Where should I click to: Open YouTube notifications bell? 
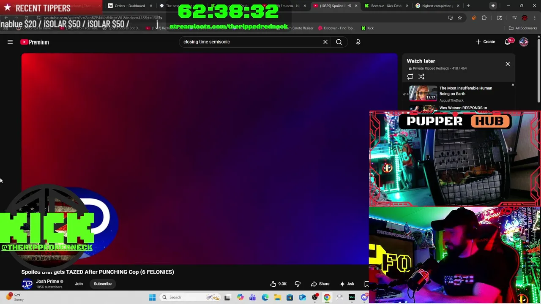[x=508, y=42]
